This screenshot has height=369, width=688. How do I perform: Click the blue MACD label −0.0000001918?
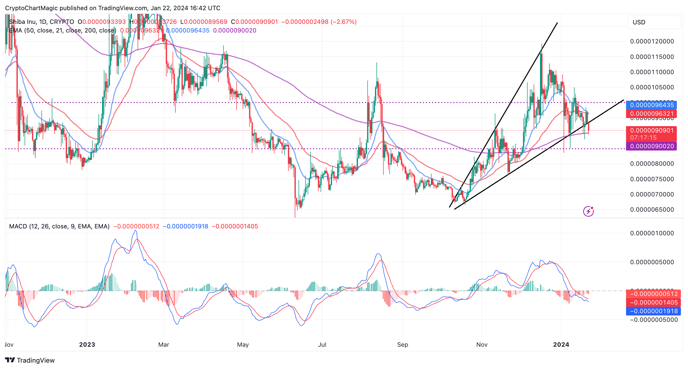pyautogui.click(x=653, y=311)
